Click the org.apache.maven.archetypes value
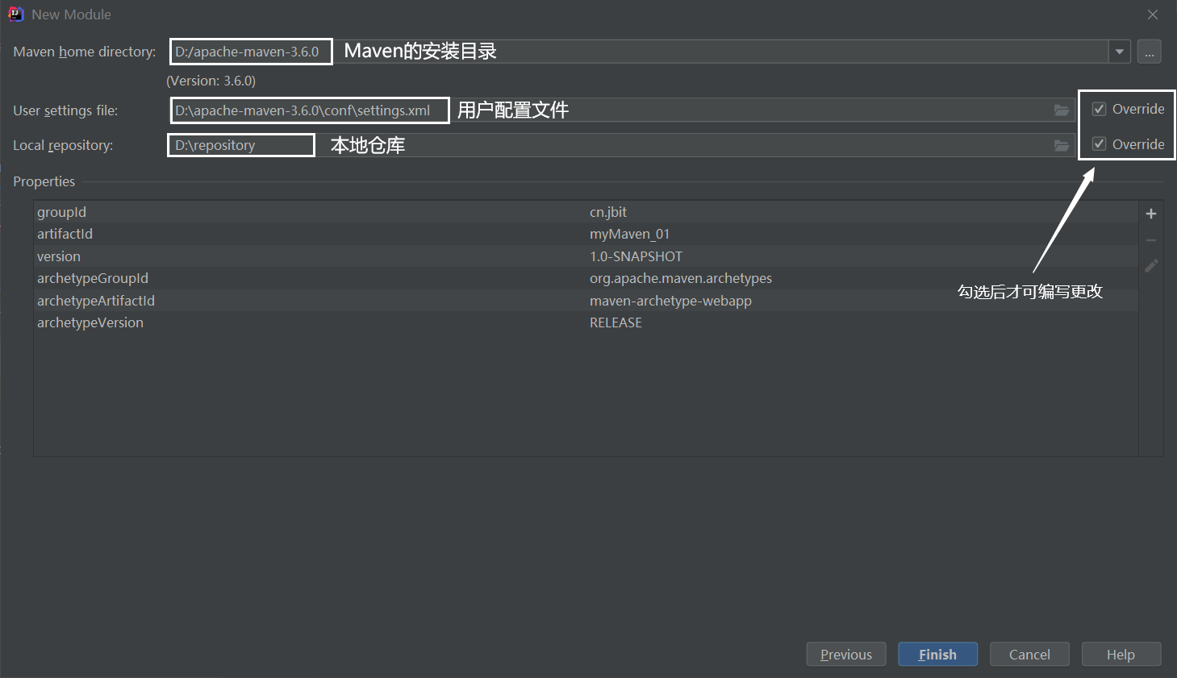Screen dimensions: 1177x678 tap(681, 278)
